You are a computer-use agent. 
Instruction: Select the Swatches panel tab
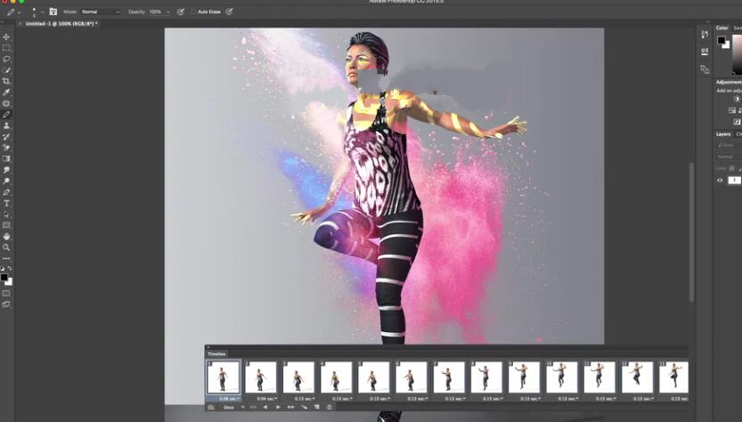click(738, 28)
